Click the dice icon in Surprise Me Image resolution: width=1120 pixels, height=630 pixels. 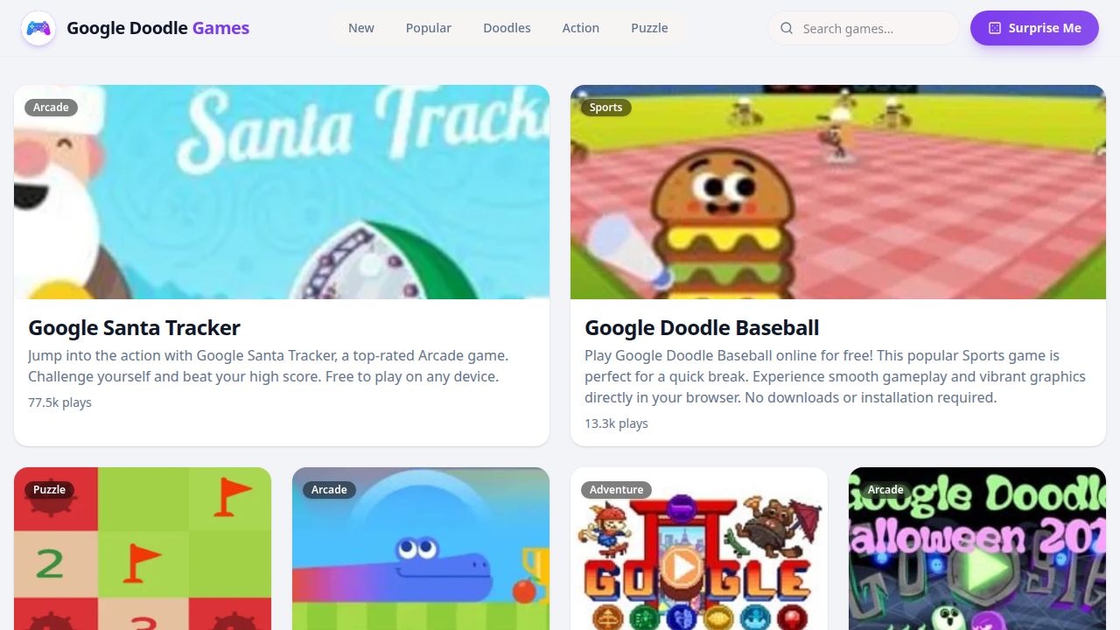(994, 28)
